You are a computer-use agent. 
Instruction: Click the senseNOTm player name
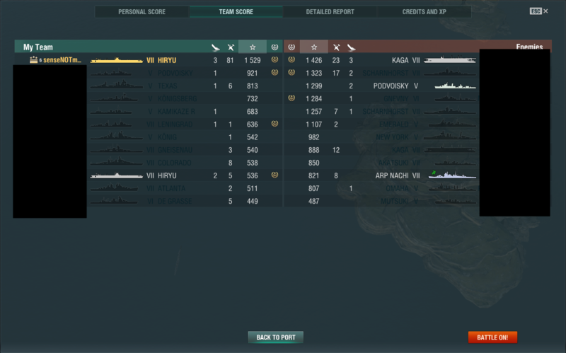[x=62, y=60]
